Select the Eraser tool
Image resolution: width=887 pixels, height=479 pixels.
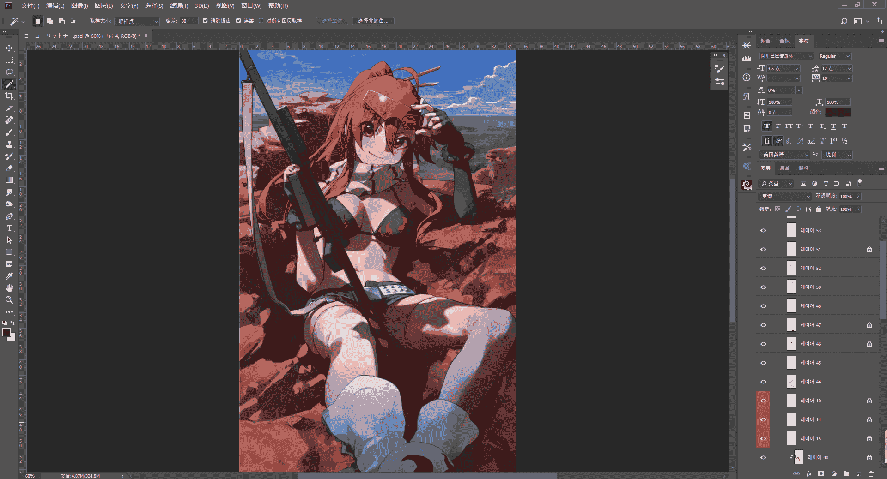pyautogui.click(x=9, y=168)
